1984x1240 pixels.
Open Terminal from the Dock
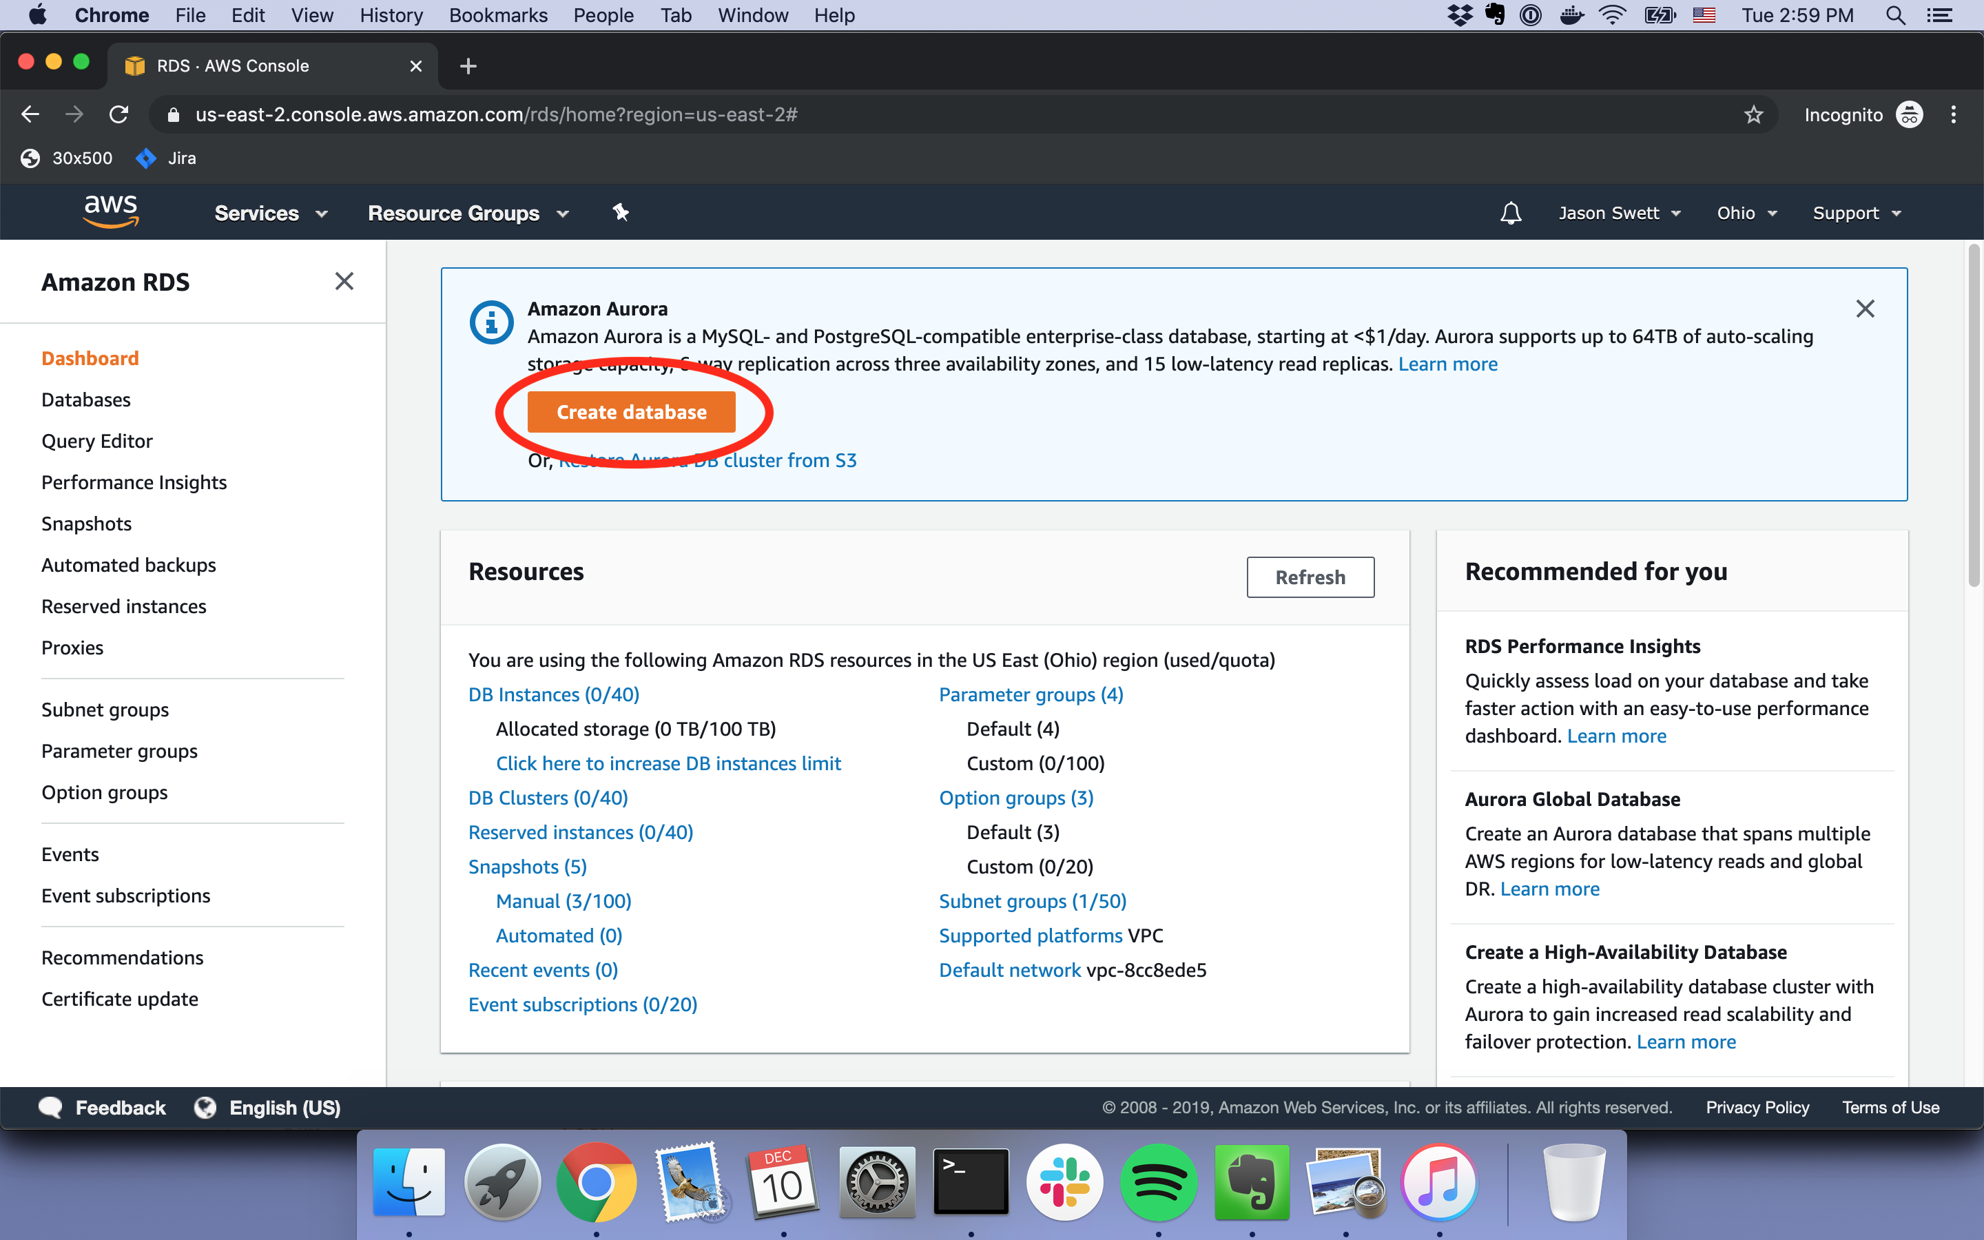pos(971,1181)
